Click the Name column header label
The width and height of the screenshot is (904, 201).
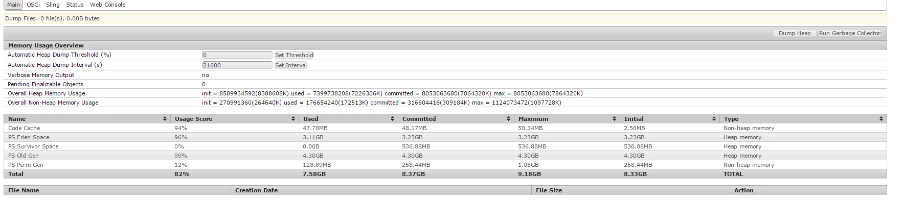[x=17, y=119]
